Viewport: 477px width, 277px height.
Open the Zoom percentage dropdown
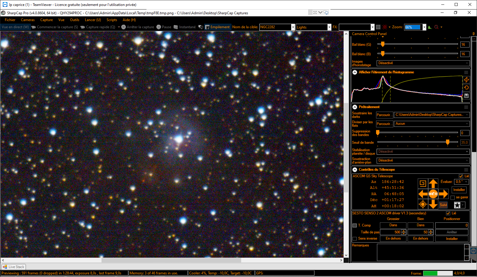pos(424,27)
